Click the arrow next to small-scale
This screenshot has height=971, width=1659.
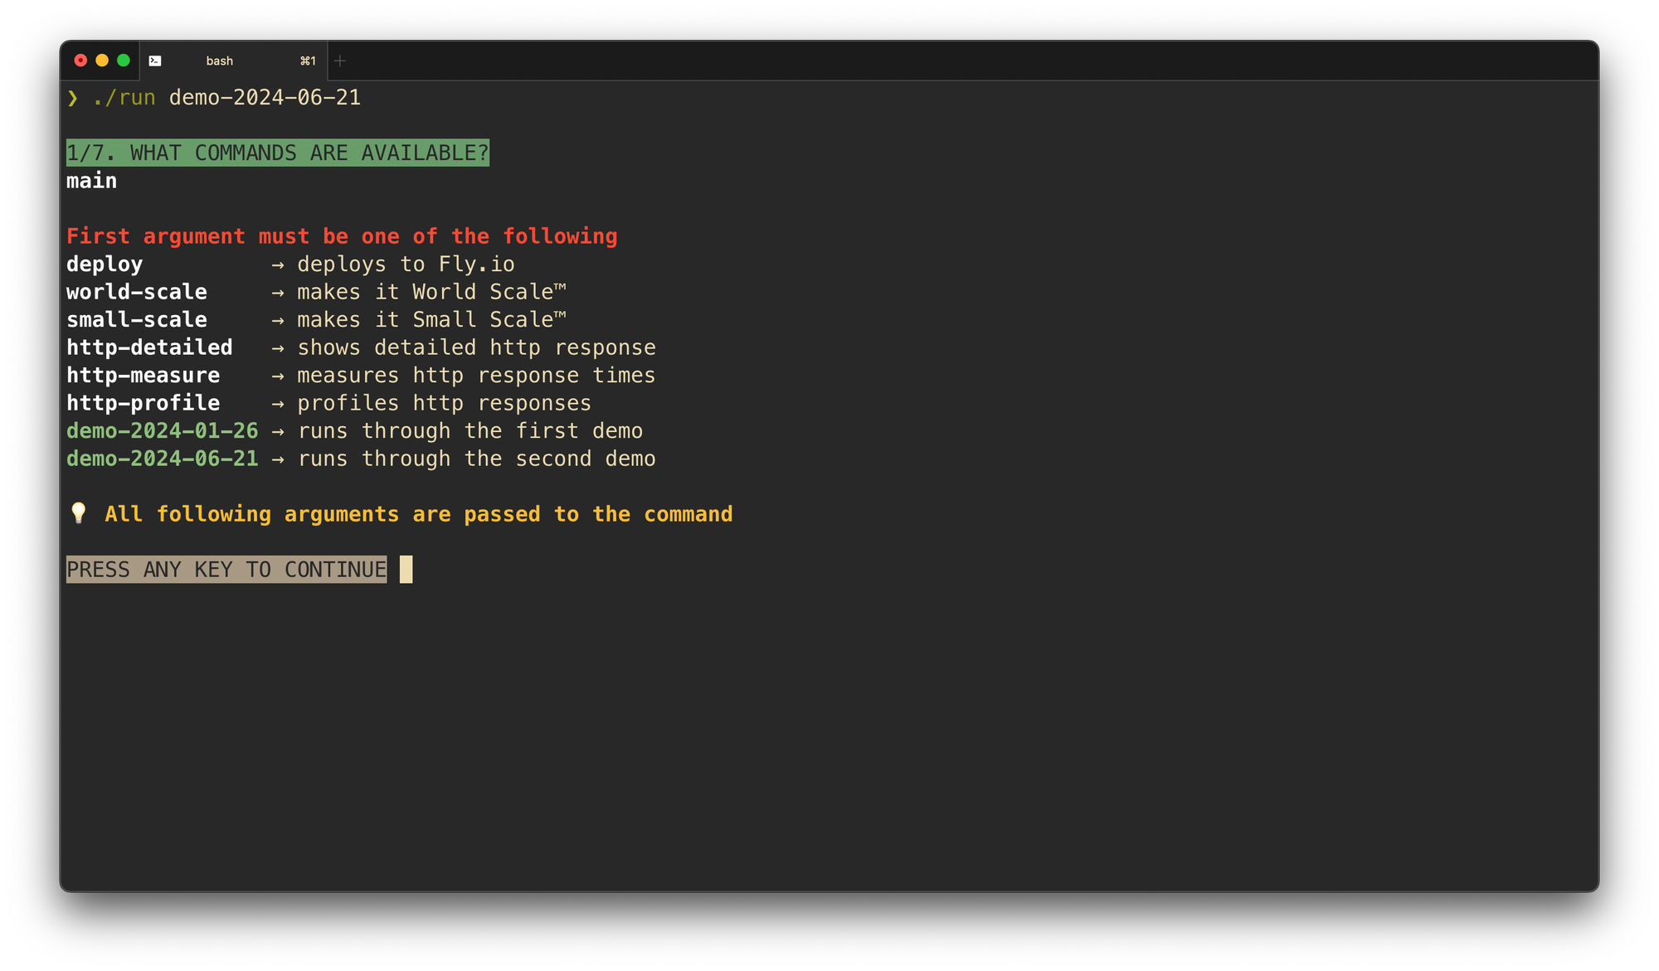[x=278, y=320]
